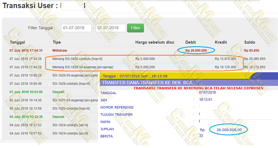
Task: Click the Debit column header
Action: pos(191,43)
